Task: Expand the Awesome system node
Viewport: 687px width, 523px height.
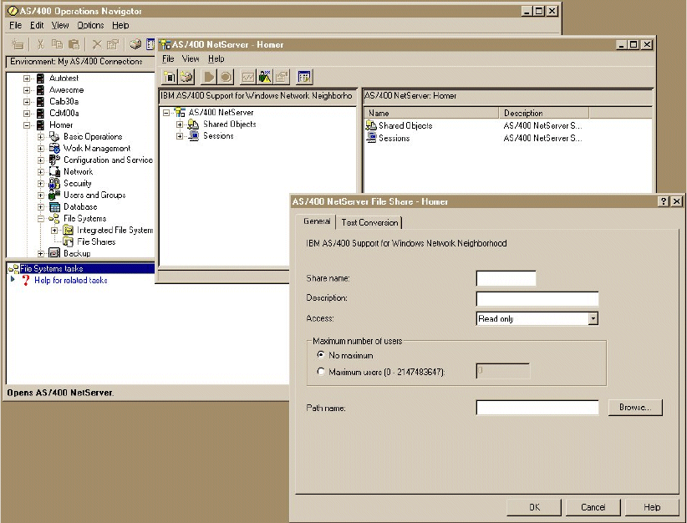Action: 27,89
